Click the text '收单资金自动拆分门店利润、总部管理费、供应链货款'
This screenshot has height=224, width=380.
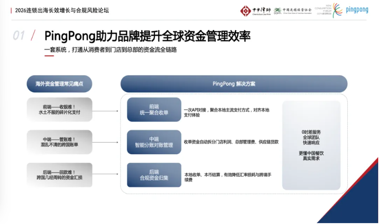tap(231, 142)
